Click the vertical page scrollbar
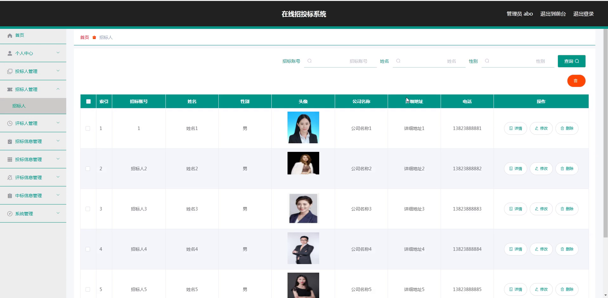This screenshot has height=298, width=608. (605, 133)
